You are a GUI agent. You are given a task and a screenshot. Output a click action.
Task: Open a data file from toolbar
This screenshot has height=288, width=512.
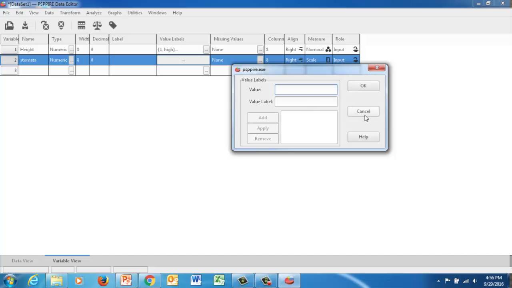(x=9, y=26)
